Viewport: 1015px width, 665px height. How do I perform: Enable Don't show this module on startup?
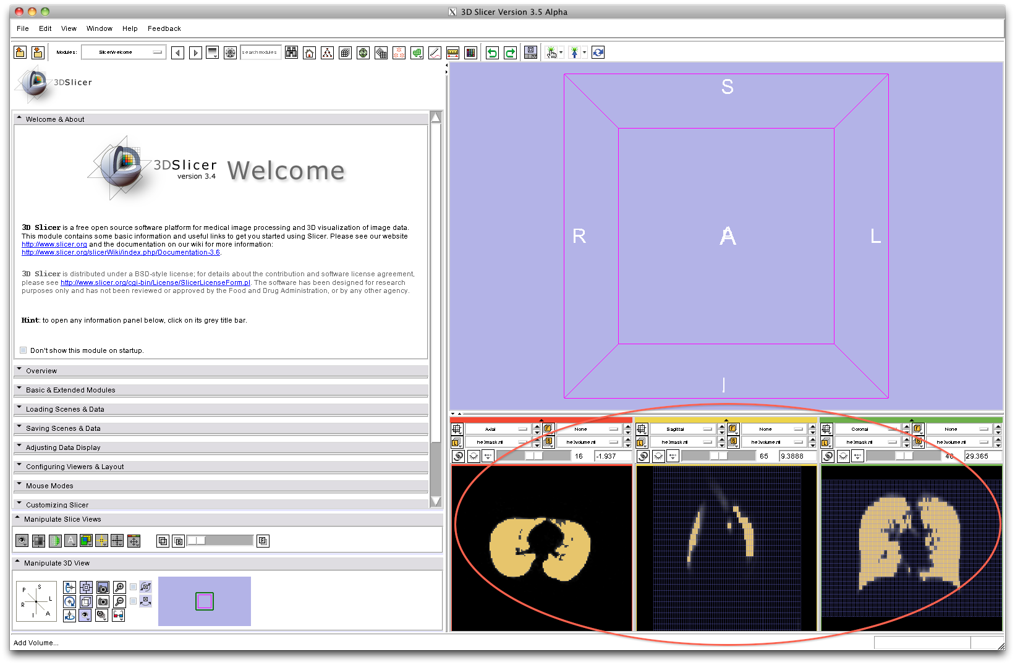coord(23,350)
